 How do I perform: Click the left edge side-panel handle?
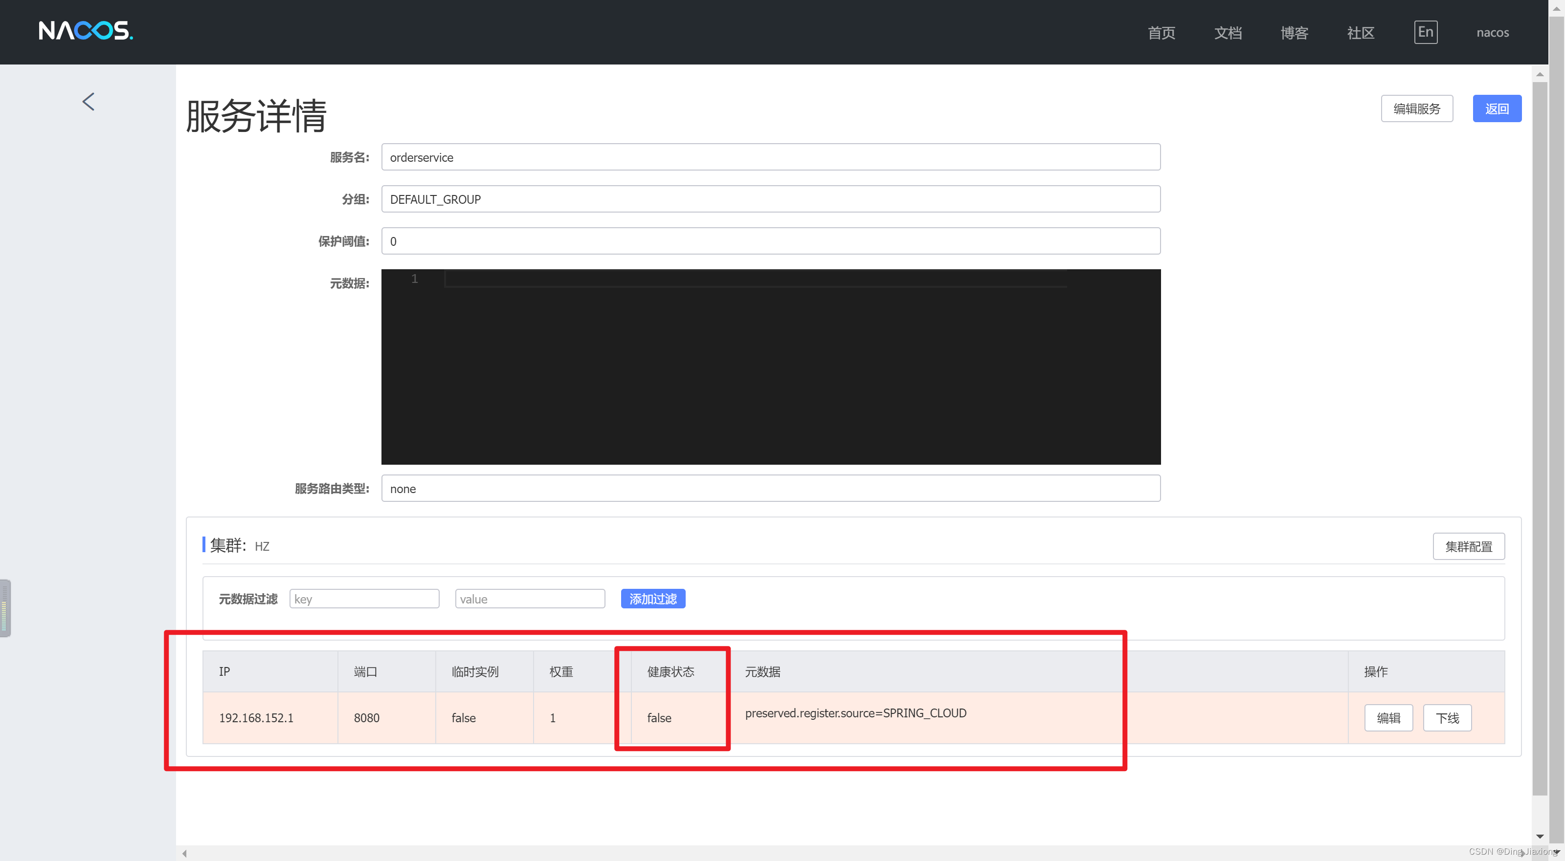(5, 608)
